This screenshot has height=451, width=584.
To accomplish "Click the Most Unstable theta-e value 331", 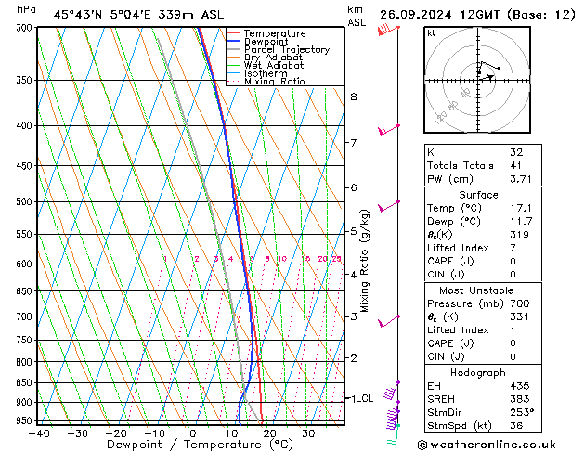I will click(x=519, y=316).
